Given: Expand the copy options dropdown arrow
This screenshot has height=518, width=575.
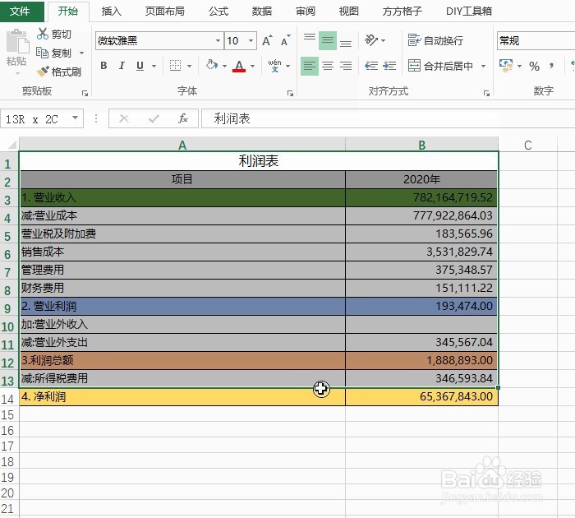Looking at the screenshot, I should [82, 53].
